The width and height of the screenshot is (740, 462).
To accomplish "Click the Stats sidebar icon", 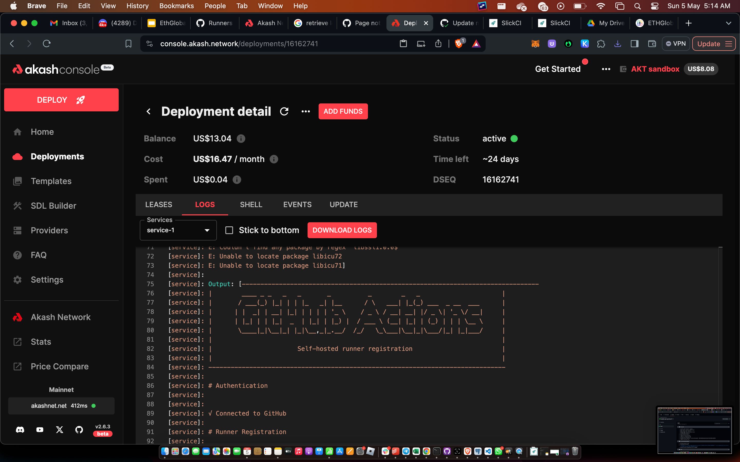I will coord(17,341).
